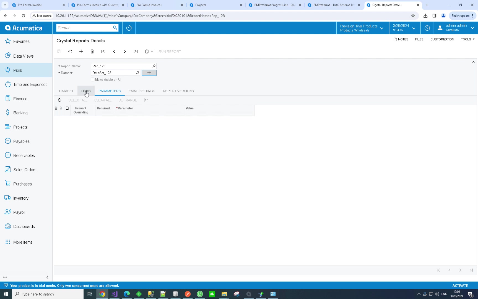Screen dimensions: 478x299
Task: Click the Add New Record plus icon
Action: tap(81, 51)
